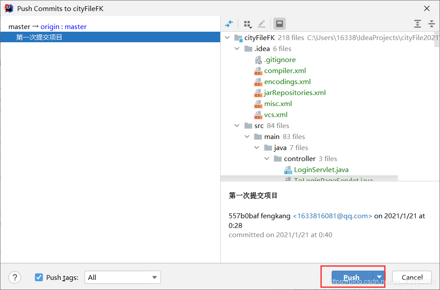Click the 1633816081@qq.com email link

332,216
